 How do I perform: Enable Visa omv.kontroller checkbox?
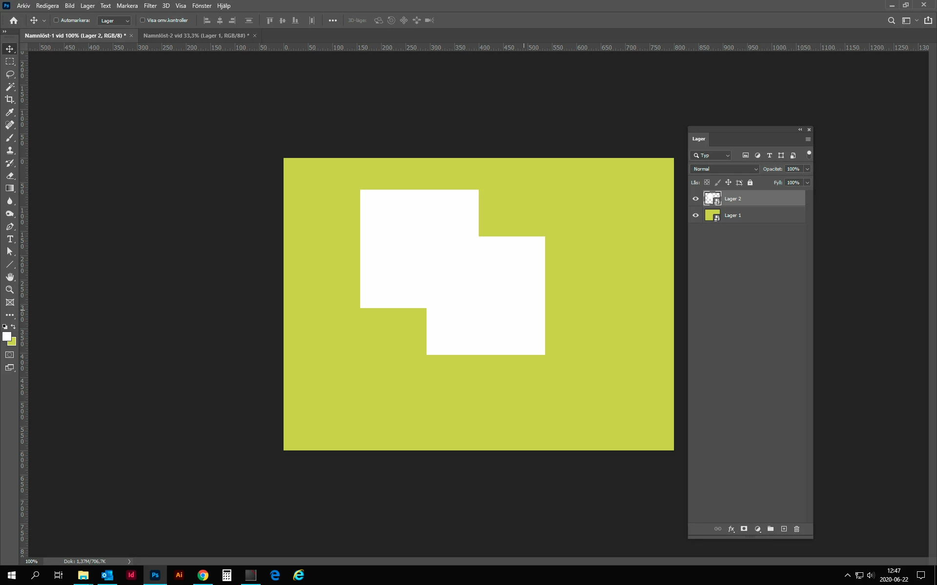(143, 20)
